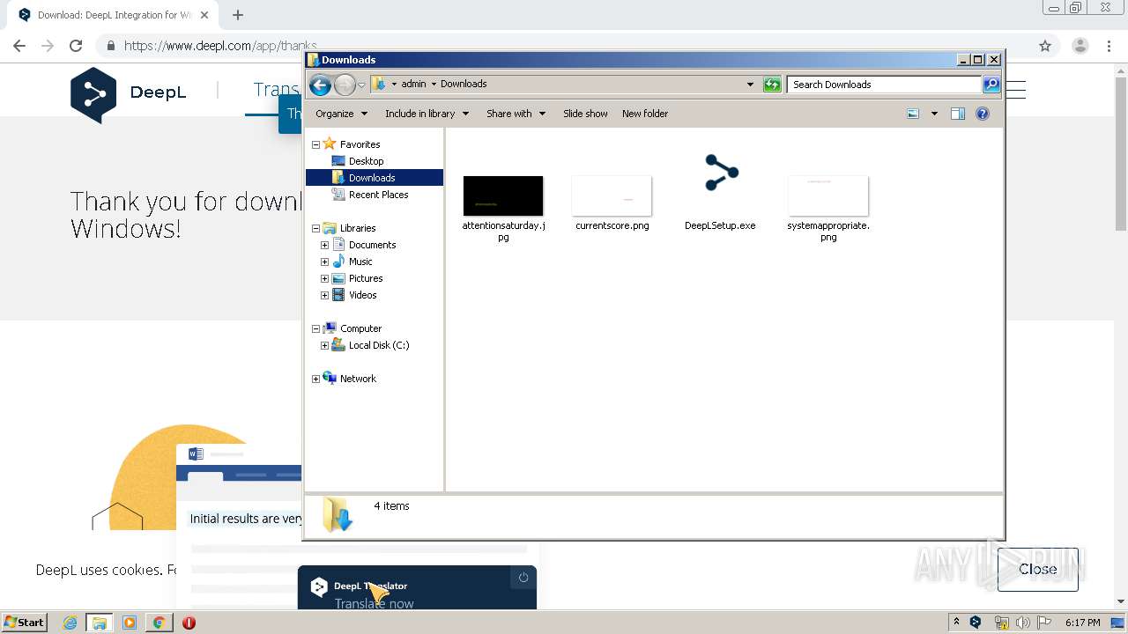The height and width of the screenshot is (634, 1128).
Task: Click the DeepL icon in system tray
Action: coord(976,623)
